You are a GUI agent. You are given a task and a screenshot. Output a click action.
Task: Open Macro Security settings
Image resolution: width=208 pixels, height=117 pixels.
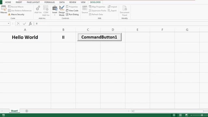click(x=16, y=14)
